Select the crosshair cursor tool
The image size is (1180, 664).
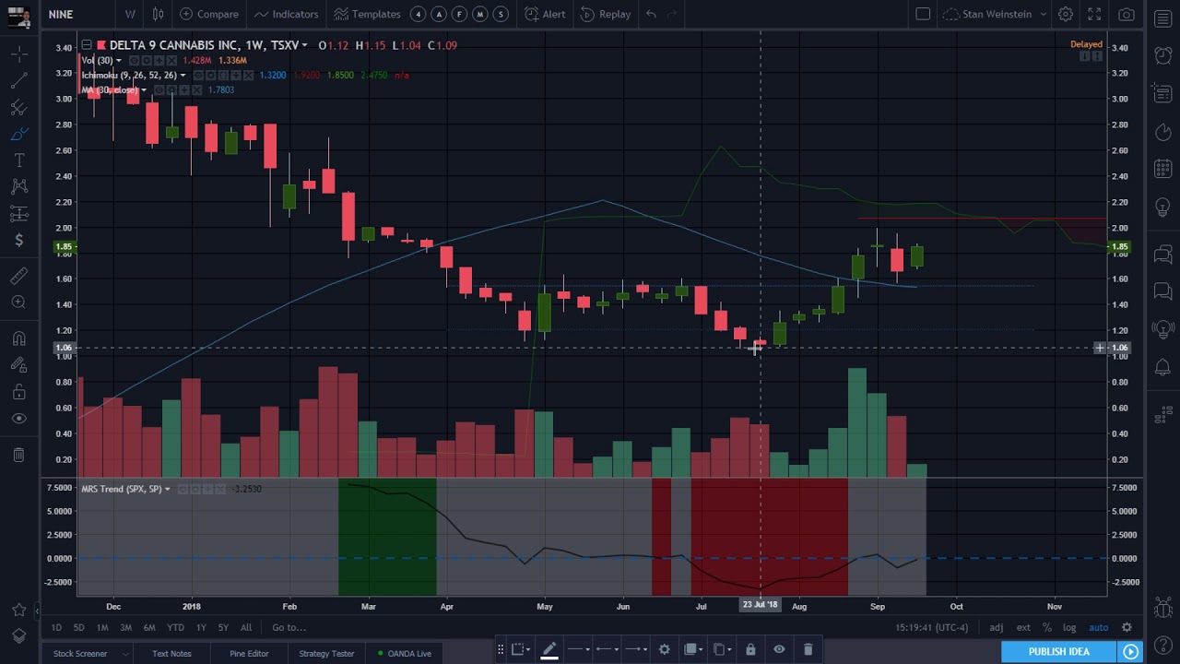click(18, 54)
